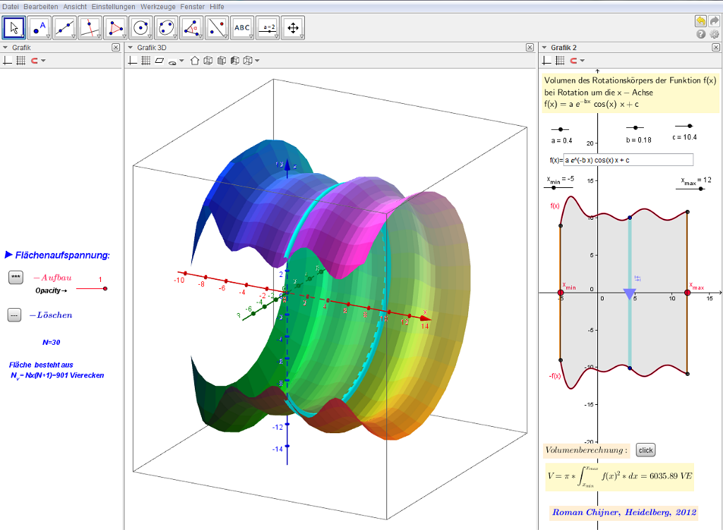Open the Werkzeuge menu
723x530 pixels.
(x=158, y=6)
